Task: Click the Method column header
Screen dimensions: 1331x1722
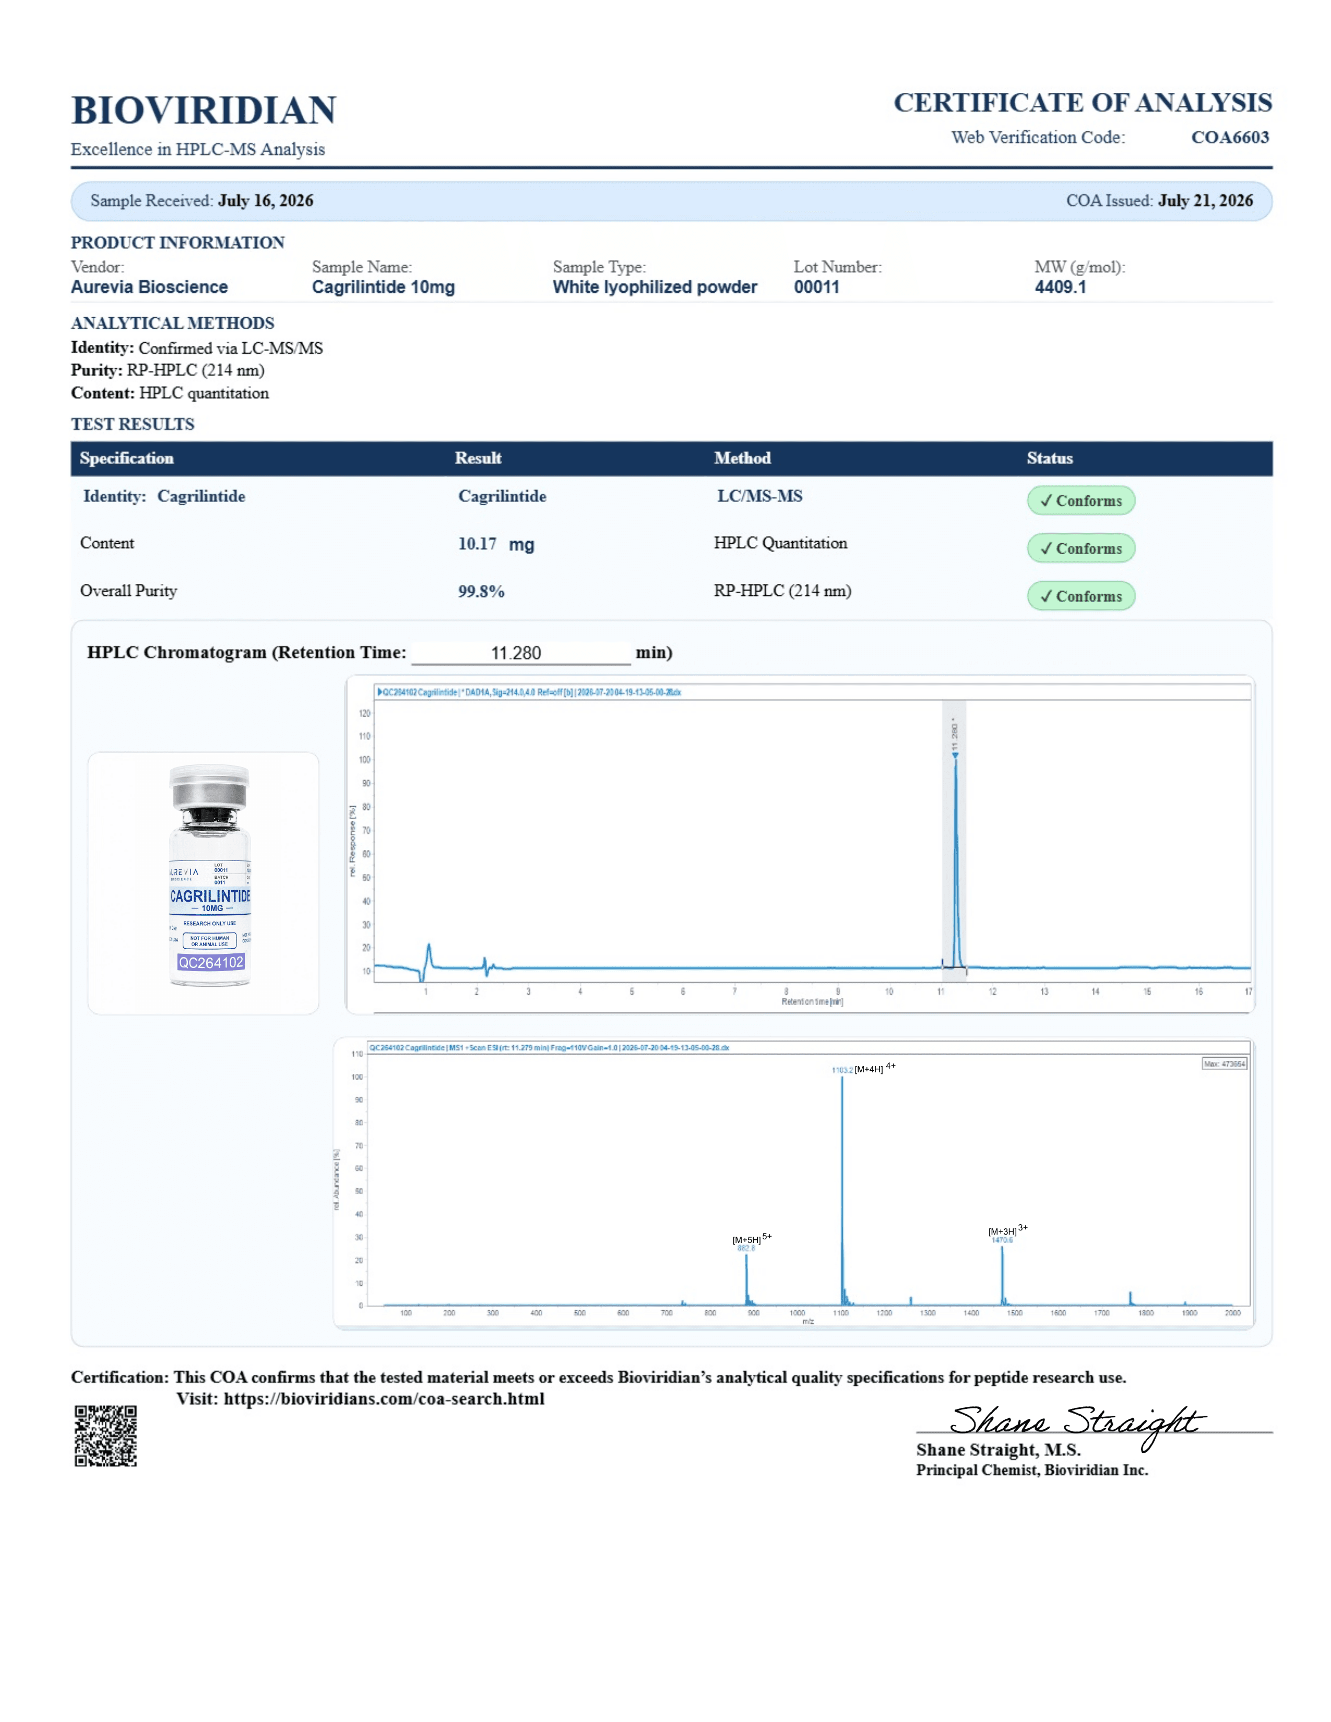Action: pos(742,458)
